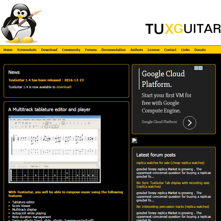Image resolution: width=221 pixels, height=221 pixels.
Task: Click the "Note duration management" feature item
Action: [x=31, y=217]
